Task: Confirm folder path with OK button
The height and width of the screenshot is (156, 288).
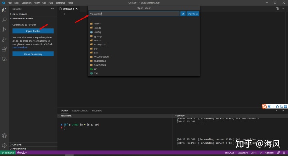Action: (x=183, y=14)
